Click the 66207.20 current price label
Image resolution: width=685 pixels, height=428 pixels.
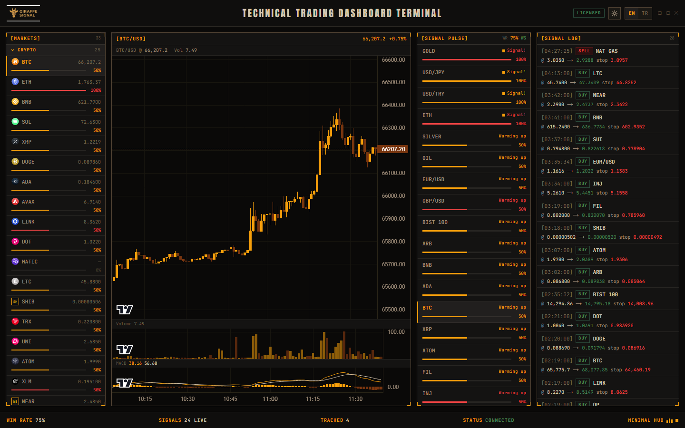(x=393, y=149)
